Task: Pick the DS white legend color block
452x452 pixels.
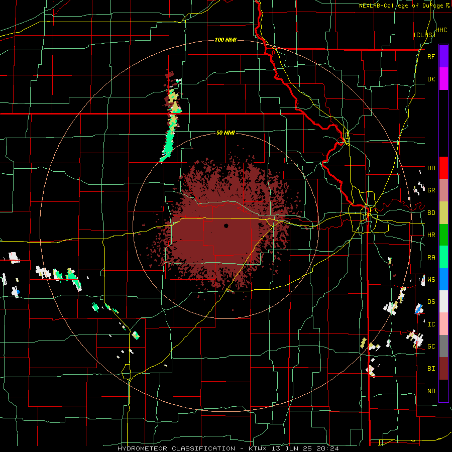Action: pyautogui.click(x=443, y=301)
